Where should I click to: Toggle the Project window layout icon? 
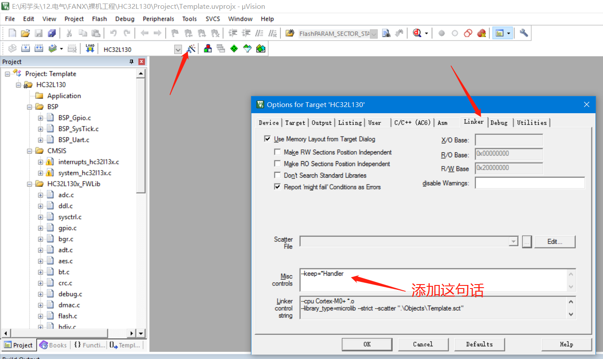[499, 33]
